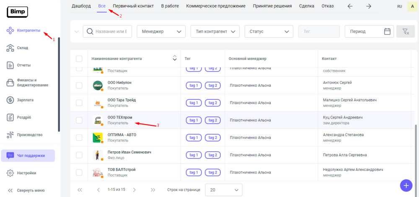The image size is (419, 197).
Task: Click the name search input field
Action: pyautogui.click(x=113, y=31)
